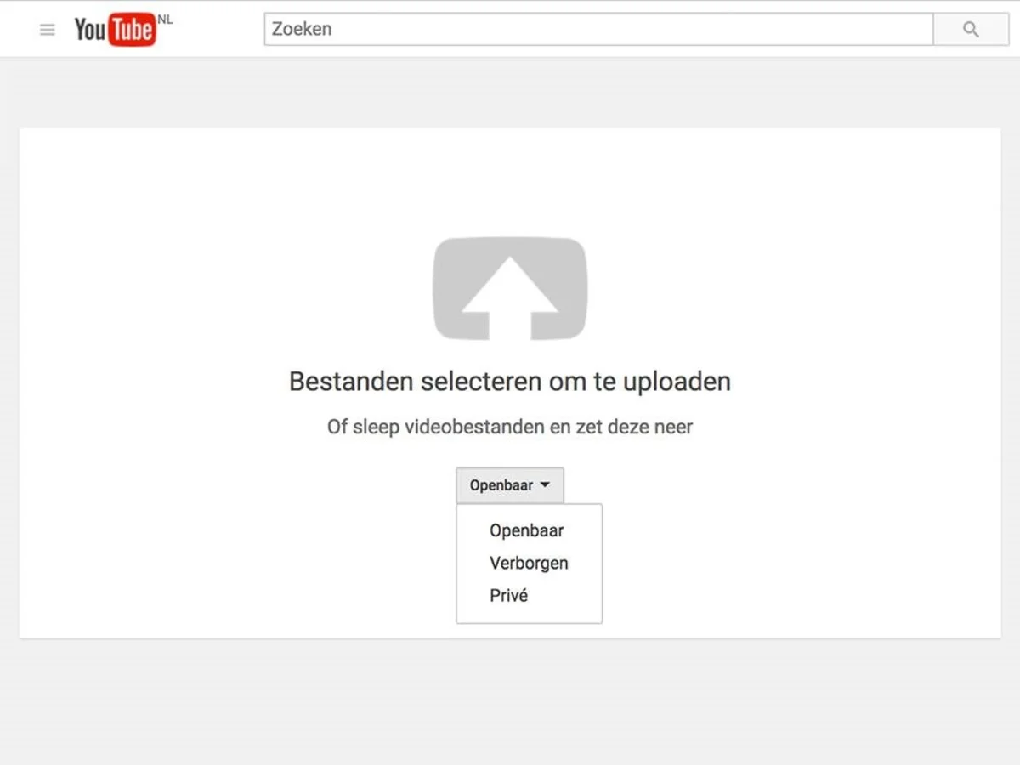Click blank header area right of logo

coord(219,30)
